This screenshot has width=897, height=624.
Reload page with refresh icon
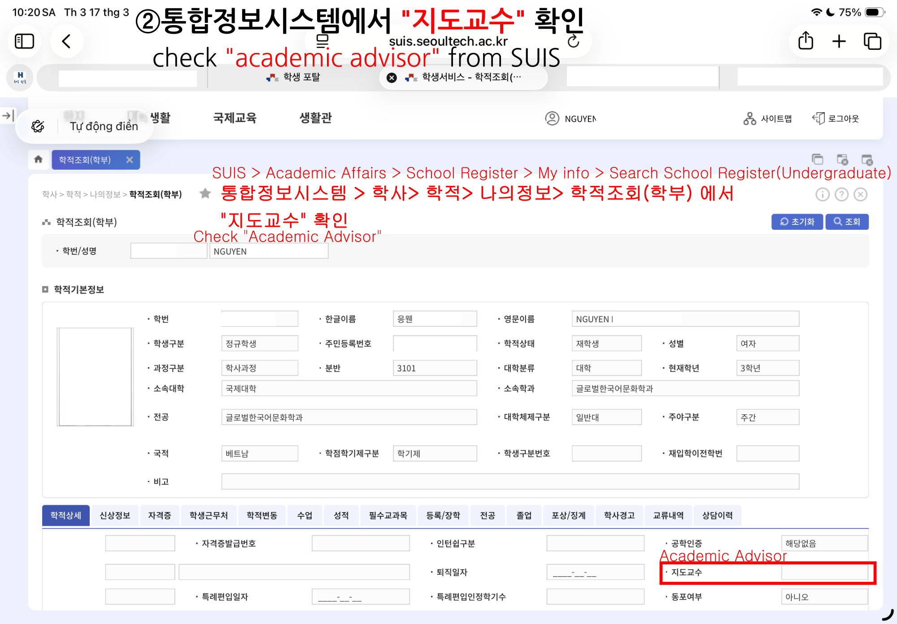click(x=573, y=42)
